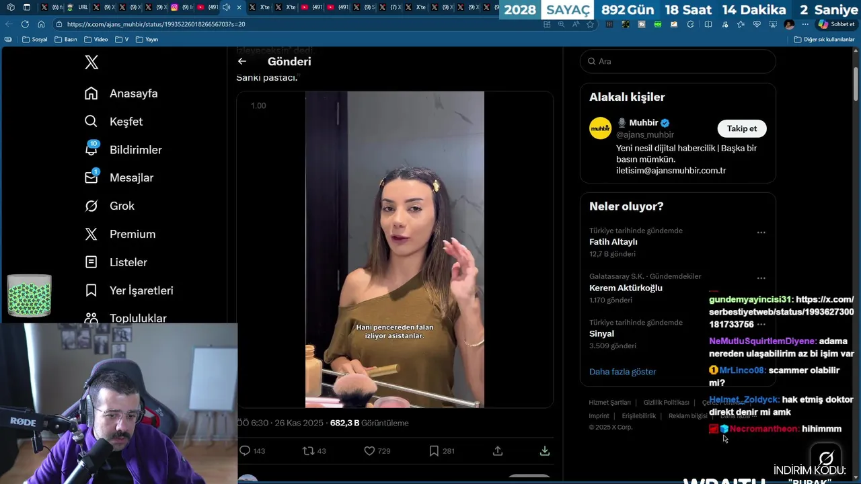Image resolution: width=861 pixels, height=484 pixels.
Task: Star this page as favorite
Action: tap(590, 24)
